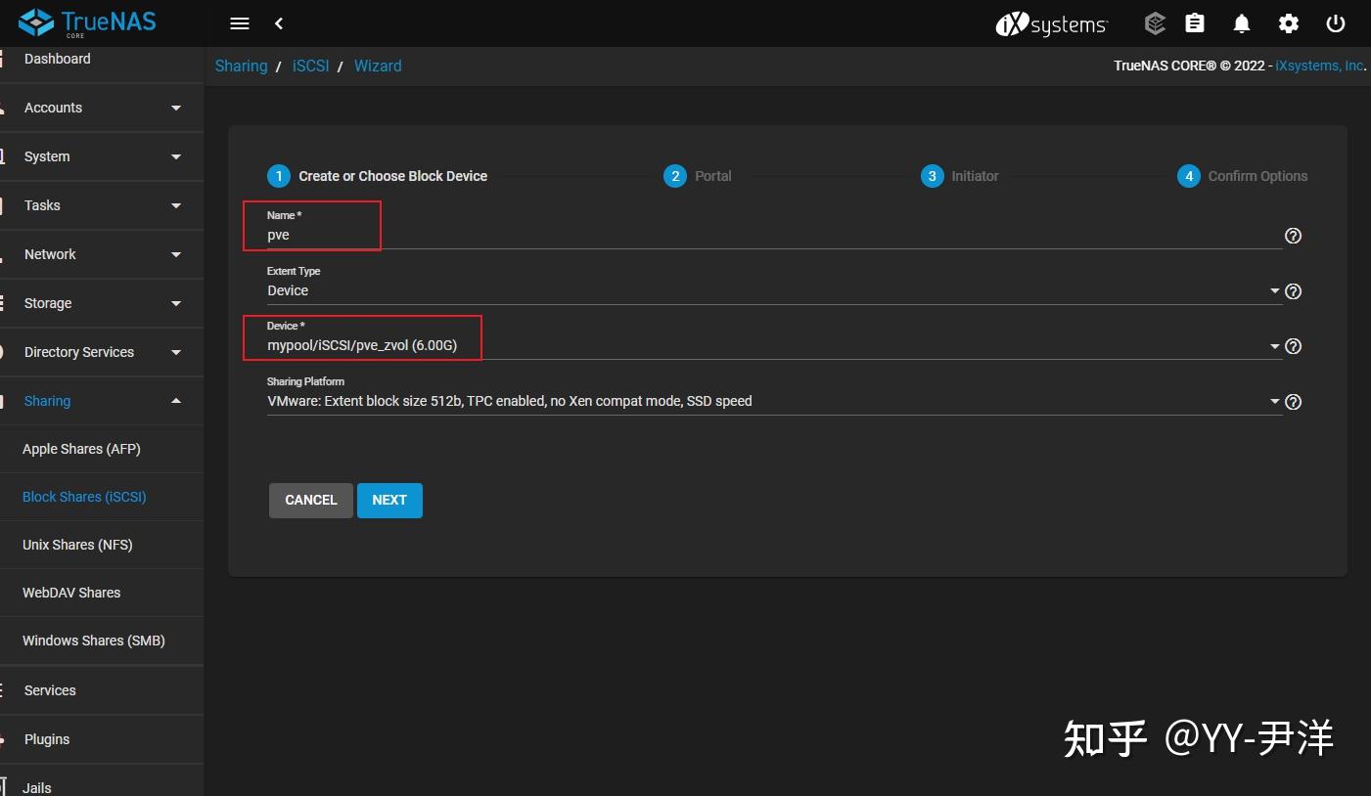Open help for Sharing Platform
The image size is (1371, 796).
click(x=1293, y=401)
